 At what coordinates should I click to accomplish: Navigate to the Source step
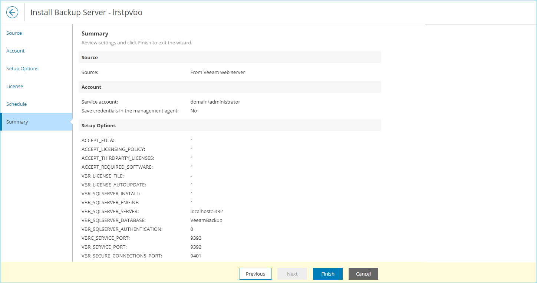pyautogui.click(x=14, y=33)
